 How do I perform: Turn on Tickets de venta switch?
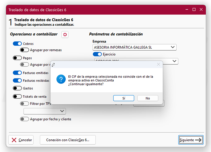point(17,97)
